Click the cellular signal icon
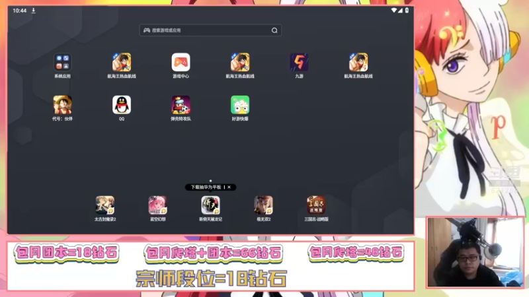 coord(400,11)
